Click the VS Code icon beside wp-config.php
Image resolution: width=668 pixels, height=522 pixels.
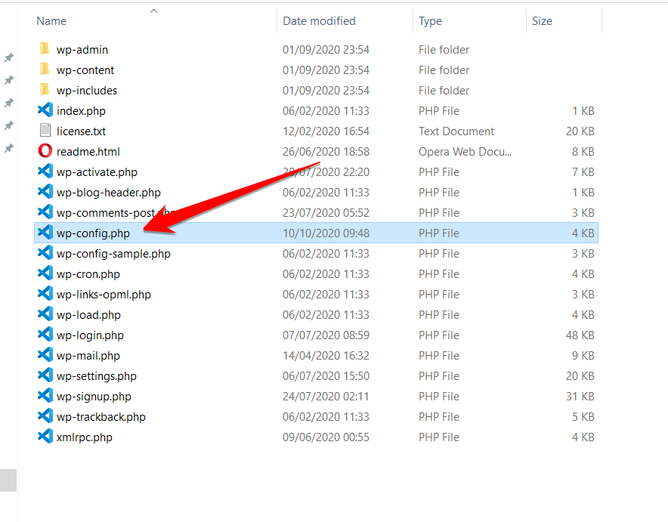pos(45,233)
